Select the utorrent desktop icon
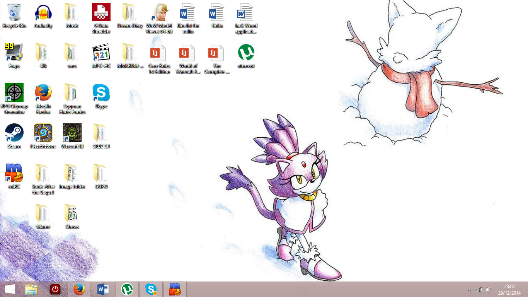This screenshot has width=528, height=297. tap(246, 56)
